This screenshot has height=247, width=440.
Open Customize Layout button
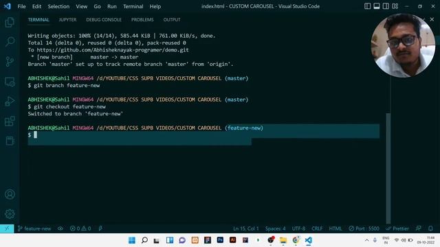(395, 6)
